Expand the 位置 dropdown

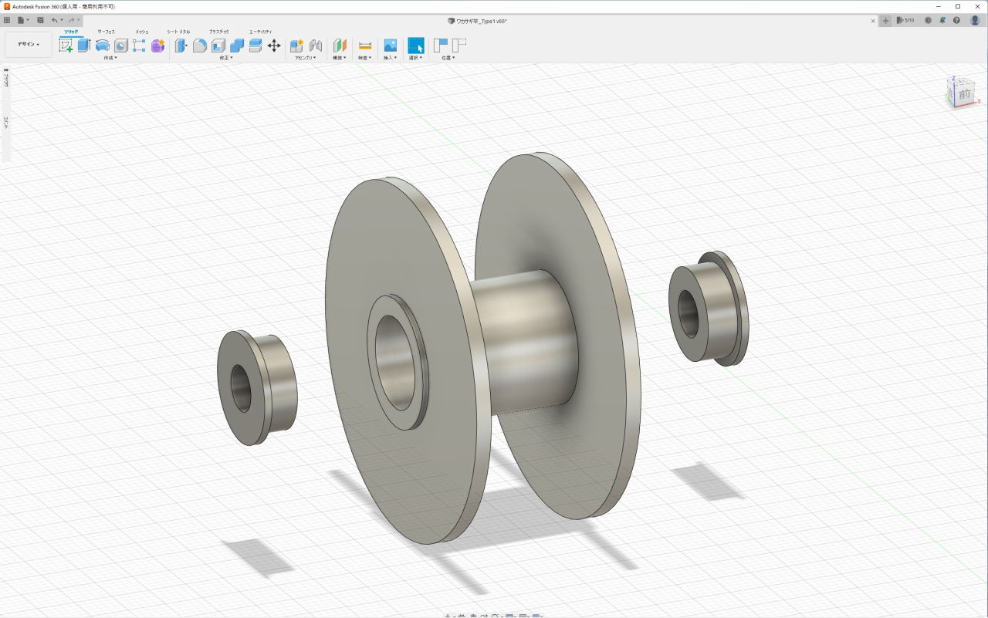click(448, 58)
